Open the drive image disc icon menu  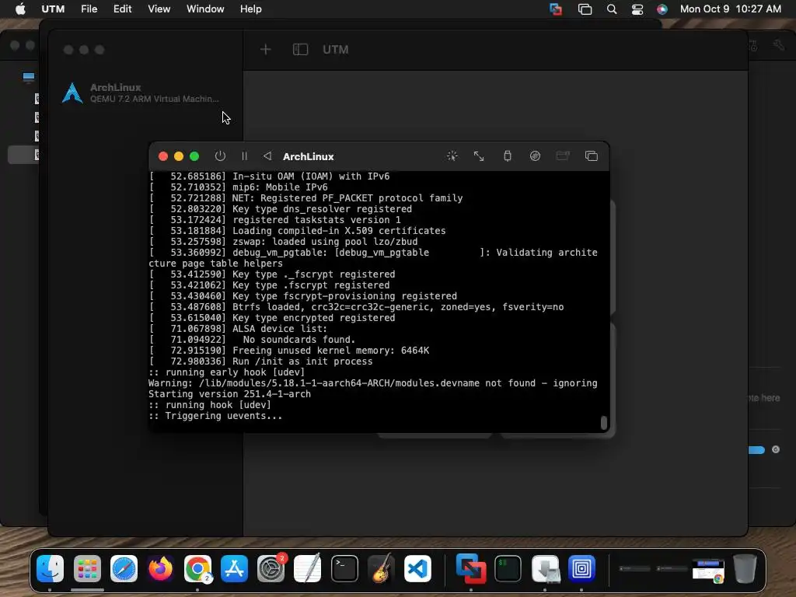[x=535, y=156]
